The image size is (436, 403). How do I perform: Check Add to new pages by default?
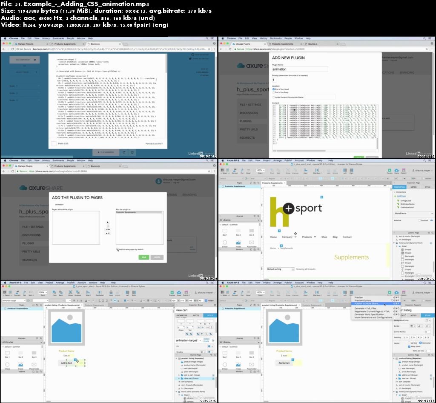click(118, 249)
